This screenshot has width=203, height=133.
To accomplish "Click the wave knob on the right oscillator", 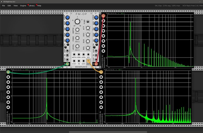I will (x=96, y=35).
